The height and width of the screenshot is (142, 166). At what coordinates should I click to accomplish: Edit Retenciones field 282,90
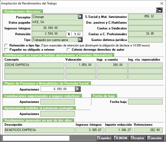click(148, 130)
